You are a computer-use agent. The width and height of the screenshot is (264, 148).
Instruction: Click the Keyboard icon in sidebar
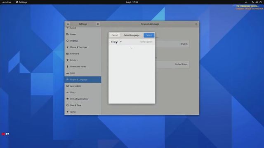[68, 54]
